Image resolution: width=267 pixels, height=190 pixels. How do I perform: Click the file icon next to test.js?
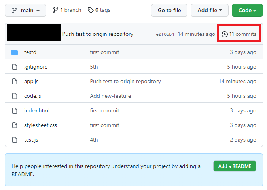(x=15, y=140)
